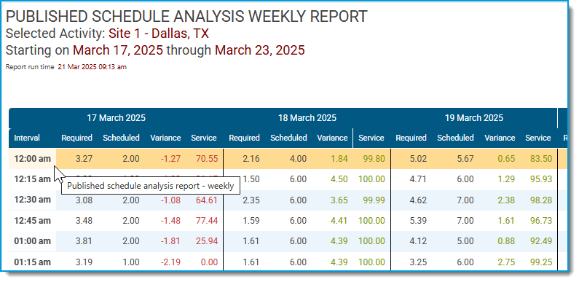Viewport: 579px width, 282px height.
Task: Click the green variance value 3.65
Action: [339, 200]
